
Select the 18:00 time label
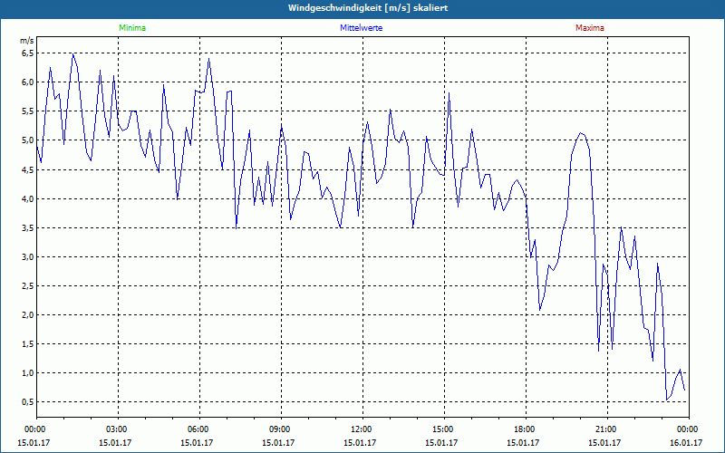click(526, 429)
